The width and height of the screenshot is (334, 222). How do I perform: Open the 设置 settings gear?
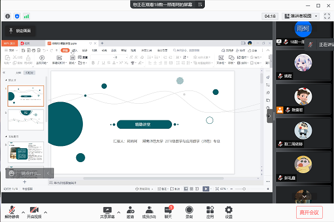[228, 211]
